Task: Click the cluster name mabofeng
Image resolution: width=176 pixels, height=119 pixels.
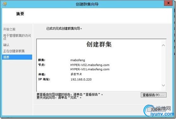Action: (x=78, y=60)
